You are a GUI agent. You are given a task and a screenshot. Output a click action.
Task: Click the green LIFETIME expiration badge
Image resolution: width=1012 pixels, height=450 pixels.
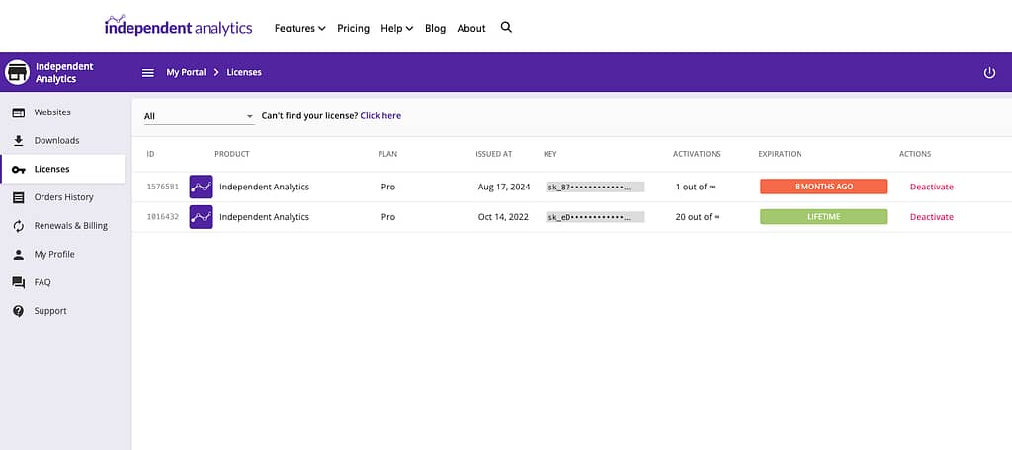(x=823, y=217)
